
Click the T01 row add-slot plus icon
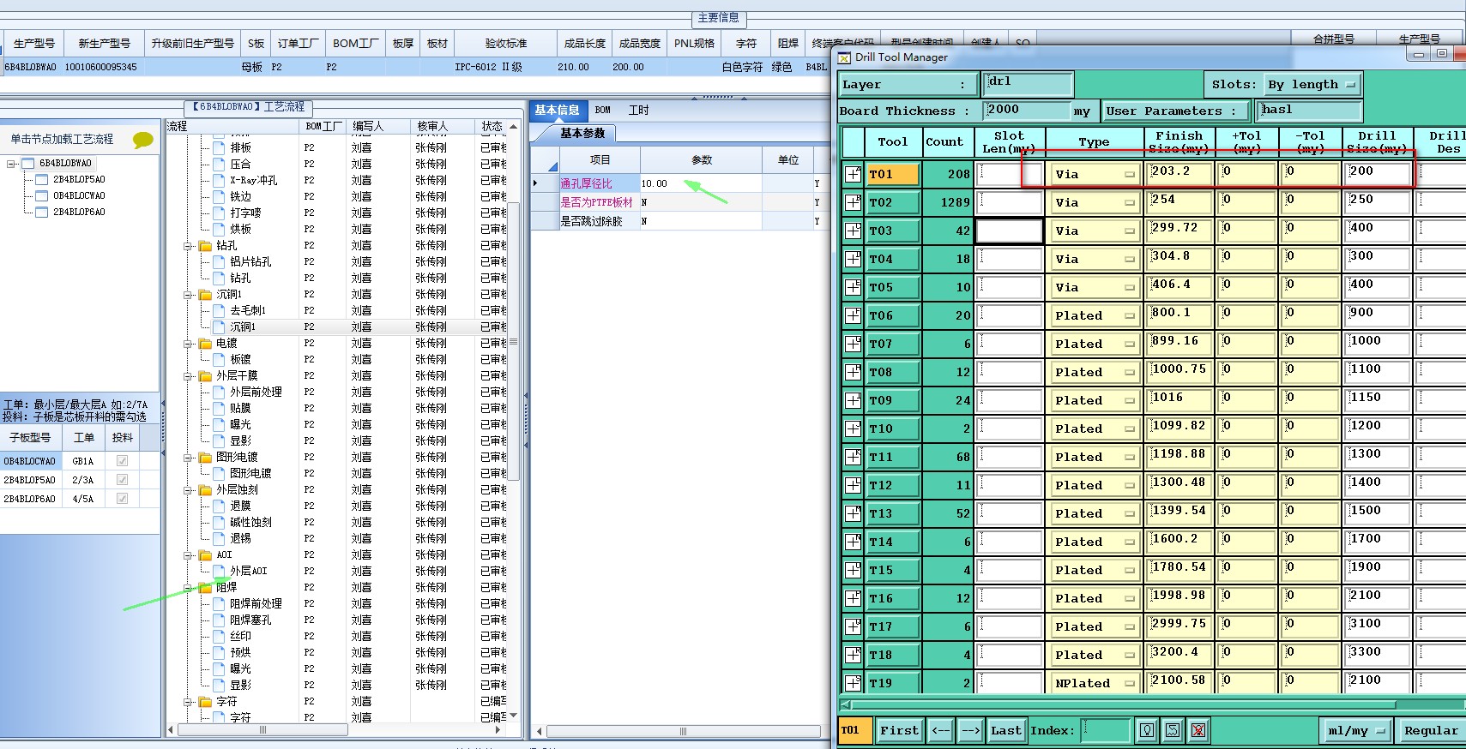(853, 174)
